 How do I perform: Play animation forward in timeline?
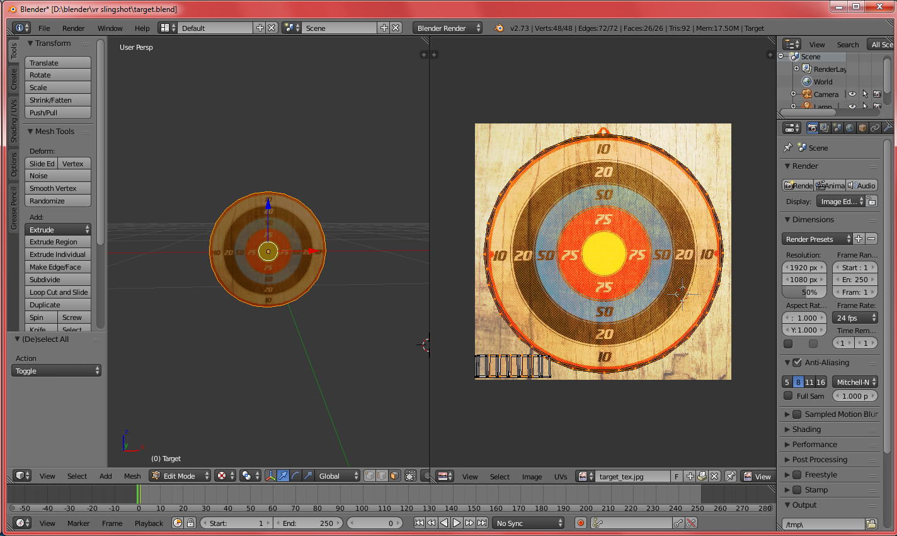tap(457, 523)
